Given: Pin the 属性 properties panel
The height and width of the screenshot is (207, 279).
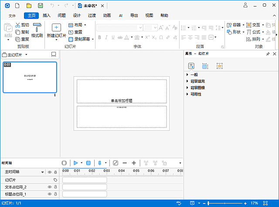Looking at the screenshot, I should [268, 54].
